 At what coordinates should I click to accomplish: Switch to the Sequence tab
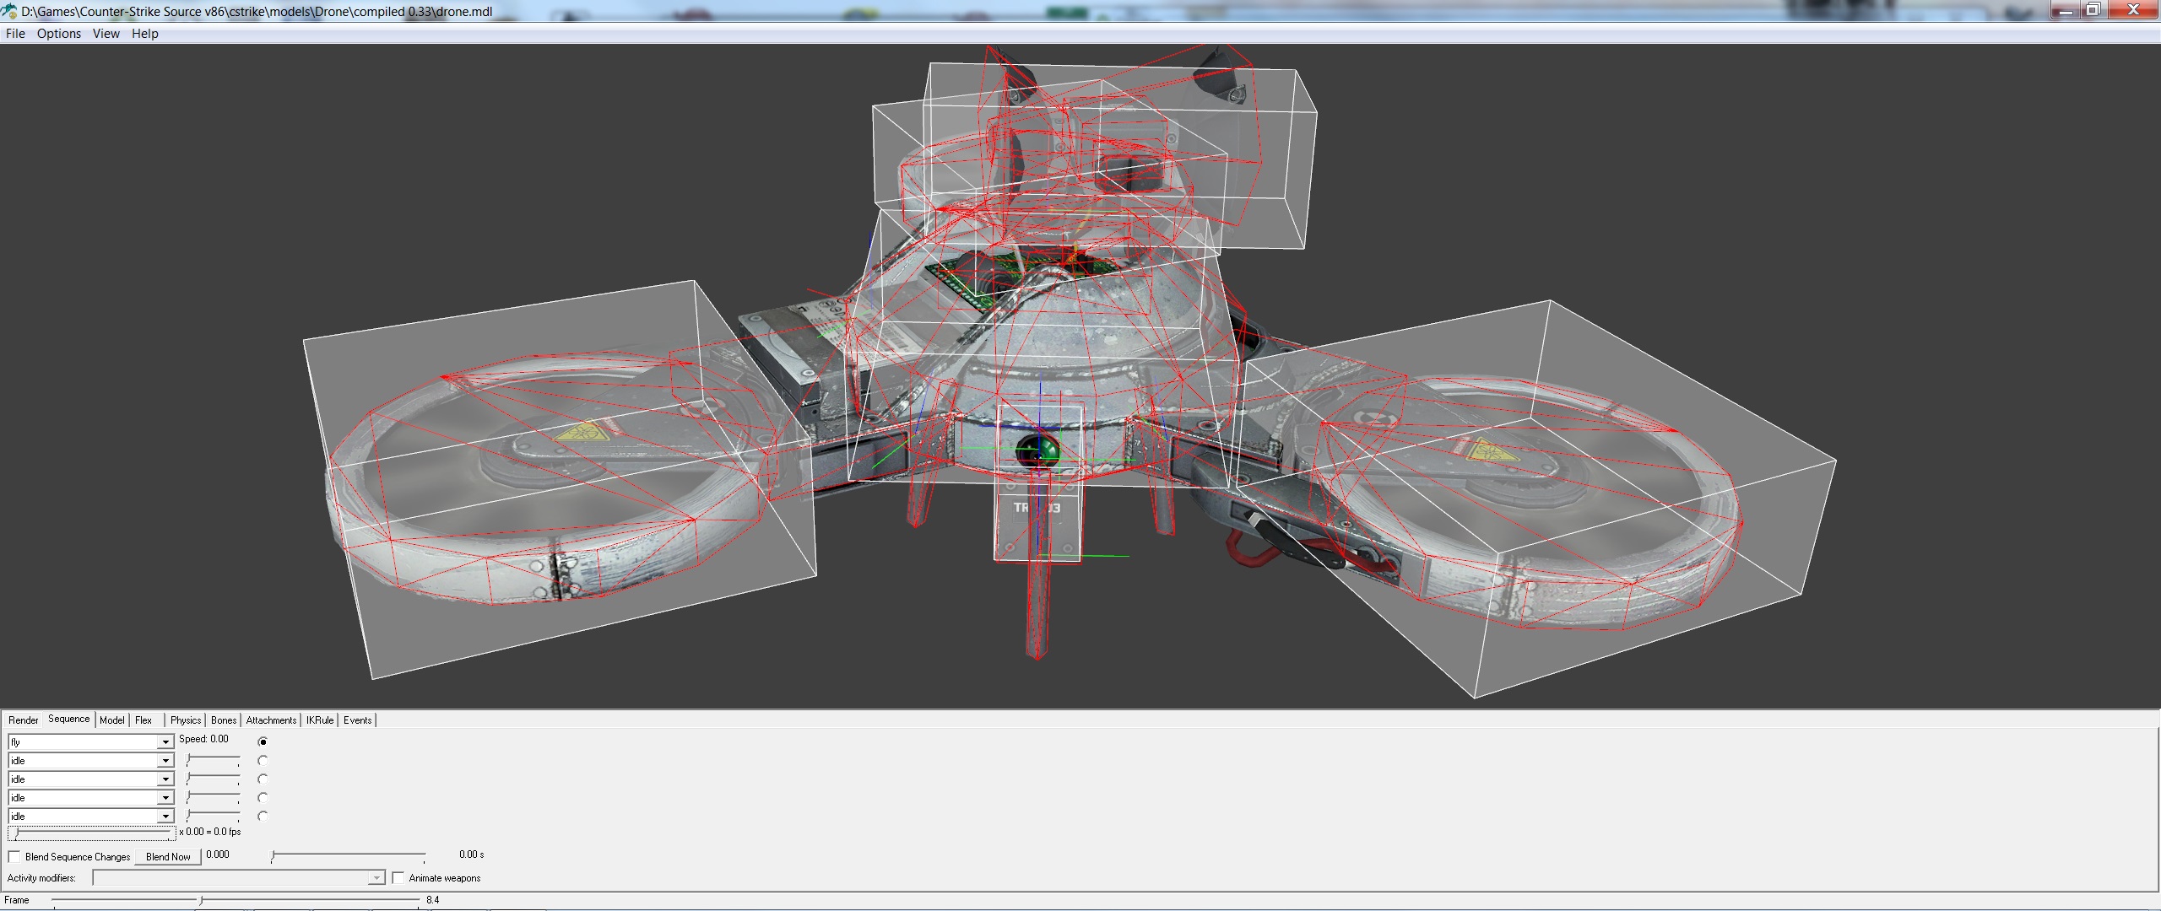point(69,720)
